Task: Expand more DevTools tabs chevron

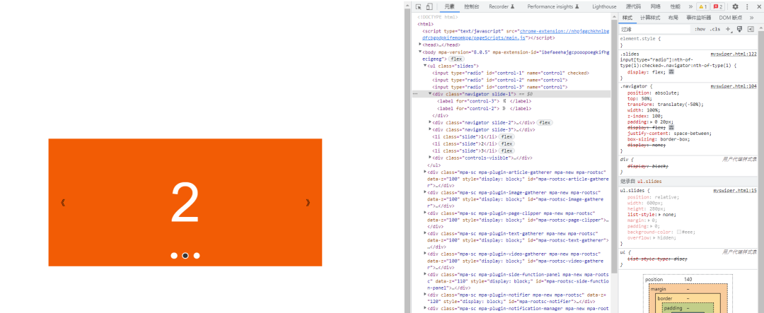Action: [x=690, y=7]
